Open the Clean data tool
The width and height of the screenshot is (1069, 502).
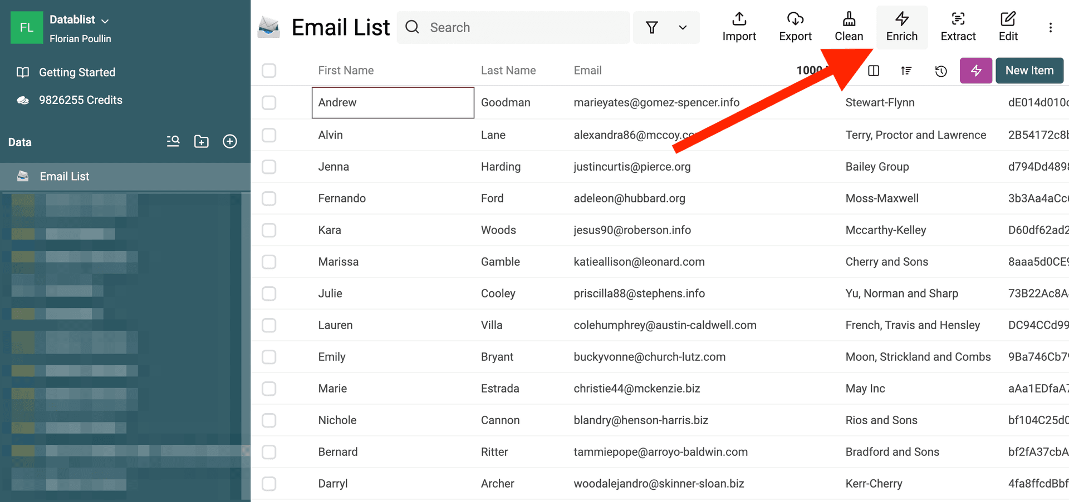pos(849,27)
